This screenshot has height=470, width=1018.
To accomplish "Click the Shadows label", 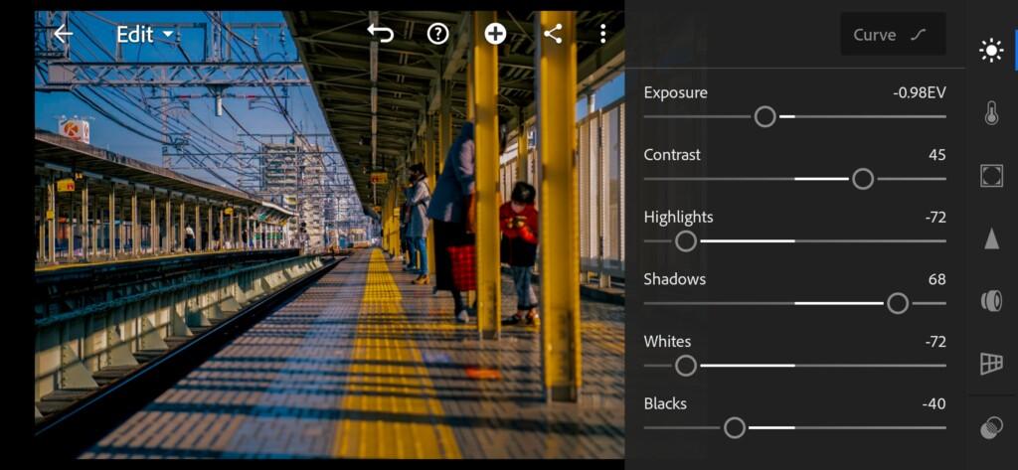I will (x=675, y=280).
